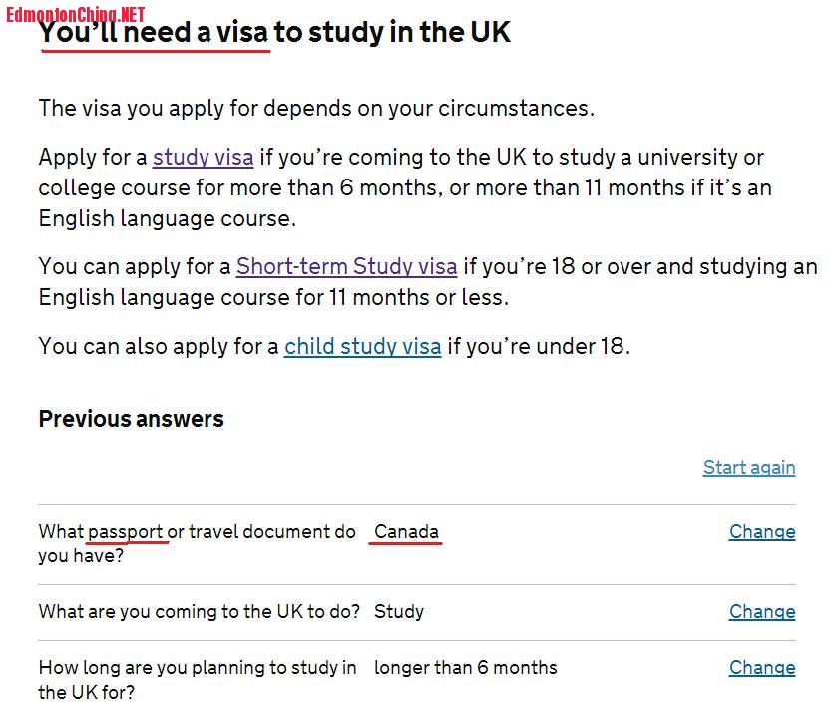
Task: Click the 'if you're under 18' text
Action: (x=538, y=347)
